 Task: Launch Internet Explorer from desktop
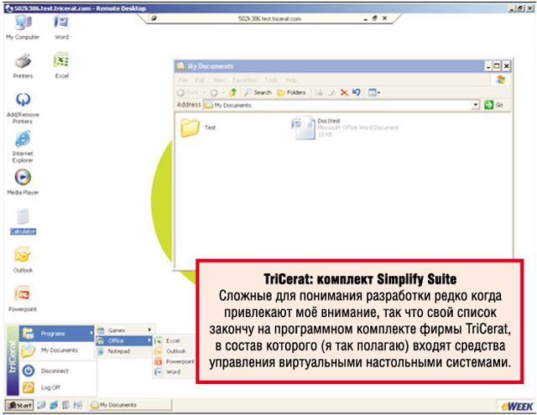point(23,147)
